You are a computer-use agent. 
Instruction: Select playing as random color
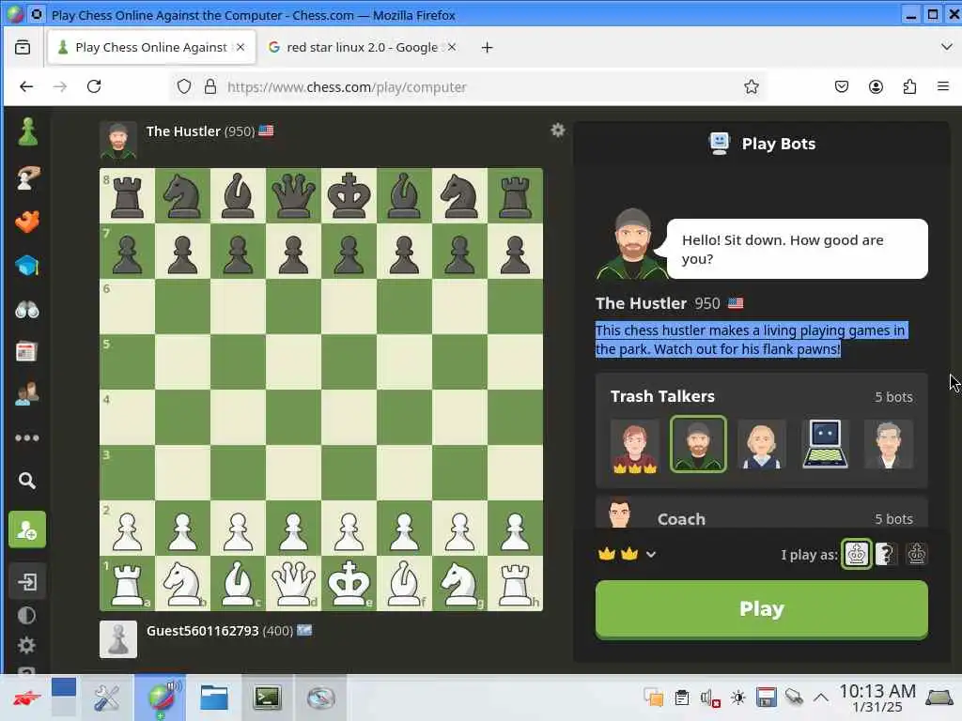(x=885, y=554)
